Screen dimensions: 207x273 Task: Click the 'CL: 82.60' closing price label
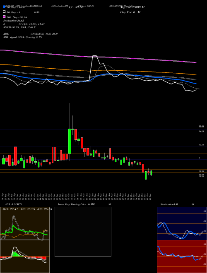click(76, 7)
